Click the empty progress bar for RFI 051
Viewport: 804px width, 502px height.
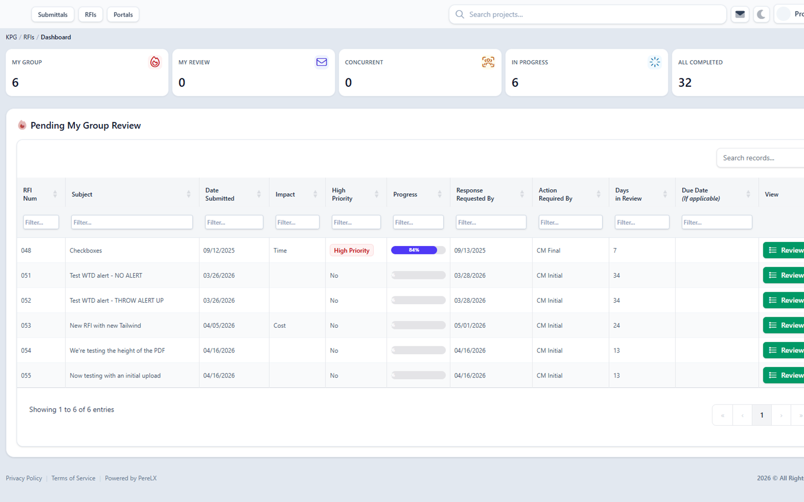pos(418,275)
